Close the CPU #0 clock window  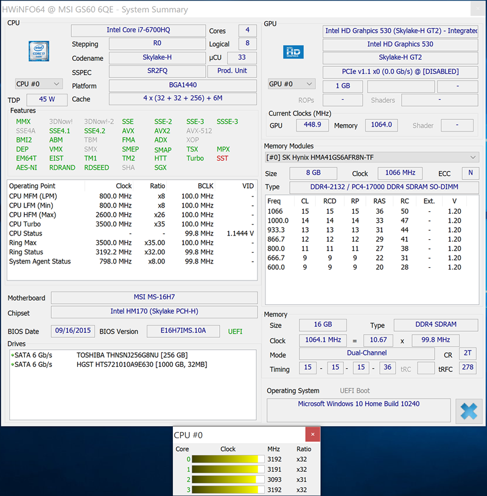(x=313, y=435)
